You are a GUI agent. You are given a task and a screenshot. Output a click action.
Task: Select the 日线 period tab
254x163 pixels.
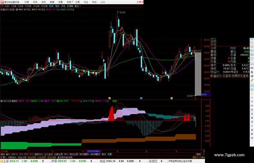point(51,6)
